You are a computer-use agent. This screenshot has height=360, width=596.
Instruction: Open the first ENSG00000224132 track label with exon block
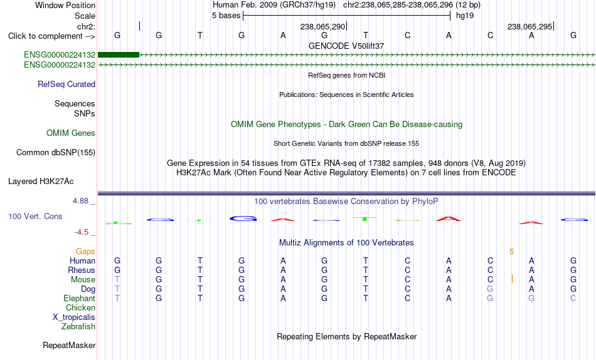60,55
